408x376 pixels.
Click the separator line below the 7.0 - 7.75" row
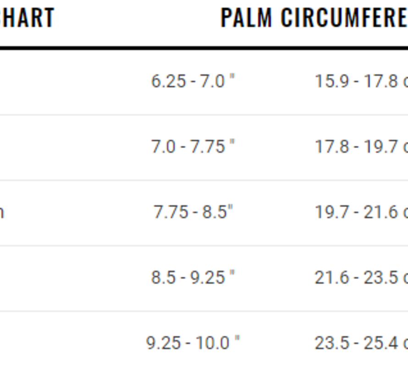pos(204,180)
